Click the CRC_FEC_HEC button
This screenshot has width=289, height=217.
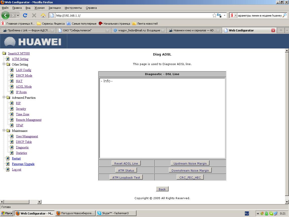pyautogui.click(x=190, y=177)
